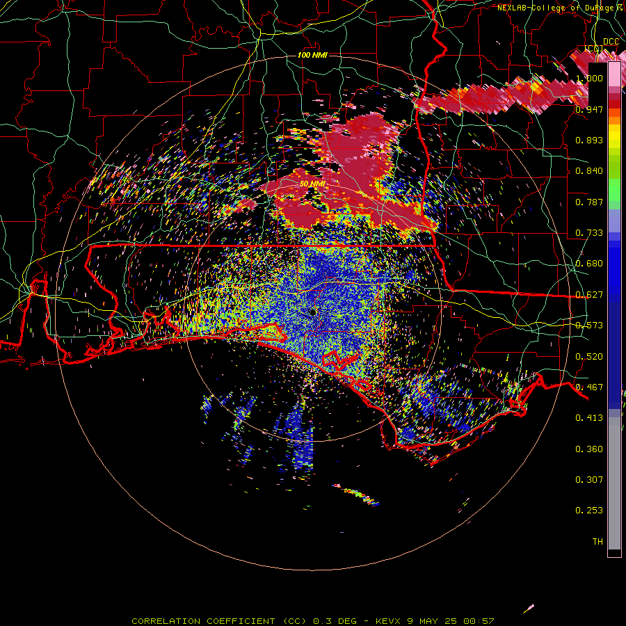Click the 50 NMI range ring label

312,184
